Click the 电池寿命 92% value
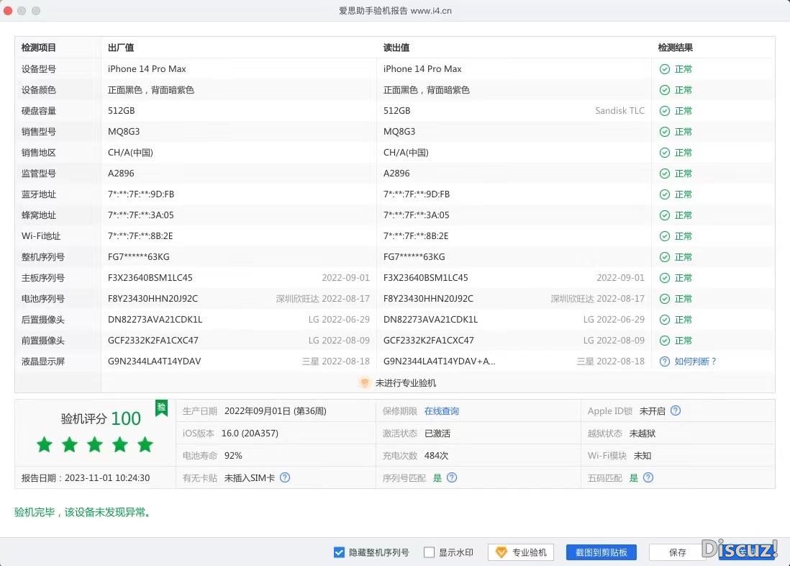 point(233,456)
